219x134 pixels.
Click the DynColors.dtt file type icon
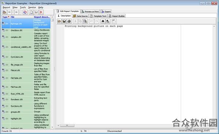tap(3, 57)
